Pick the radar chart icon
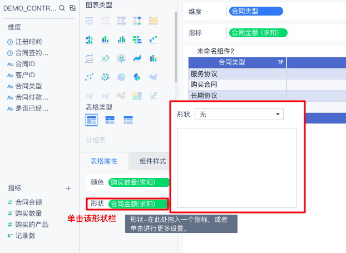 click(x=121, y=59)
